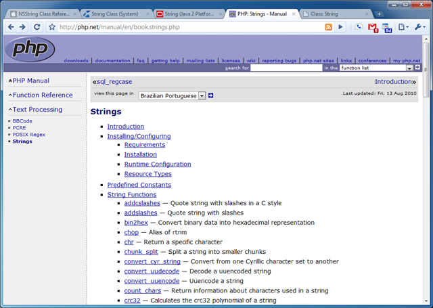This screenshot has width=433, height=308.
Task: Open the bin2hex function link
Action: click(x=136, y=222)
